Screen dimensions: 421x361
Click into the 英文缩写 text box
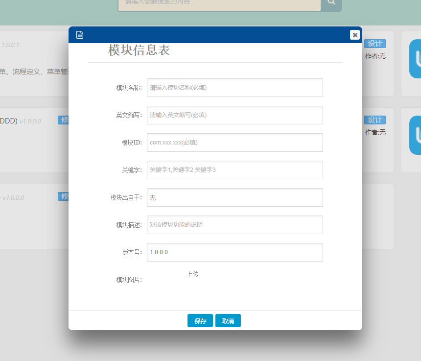pyautogui.click(x=235, y=115)
